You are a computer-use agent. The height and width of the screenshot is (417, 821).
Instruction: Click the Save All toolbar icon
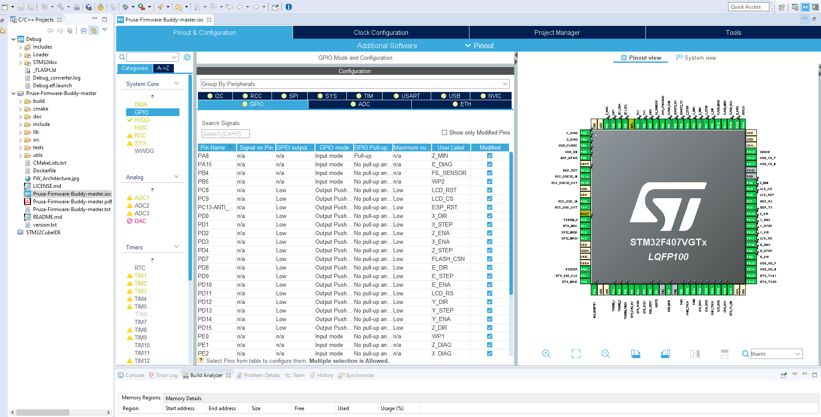click(31, 7)
